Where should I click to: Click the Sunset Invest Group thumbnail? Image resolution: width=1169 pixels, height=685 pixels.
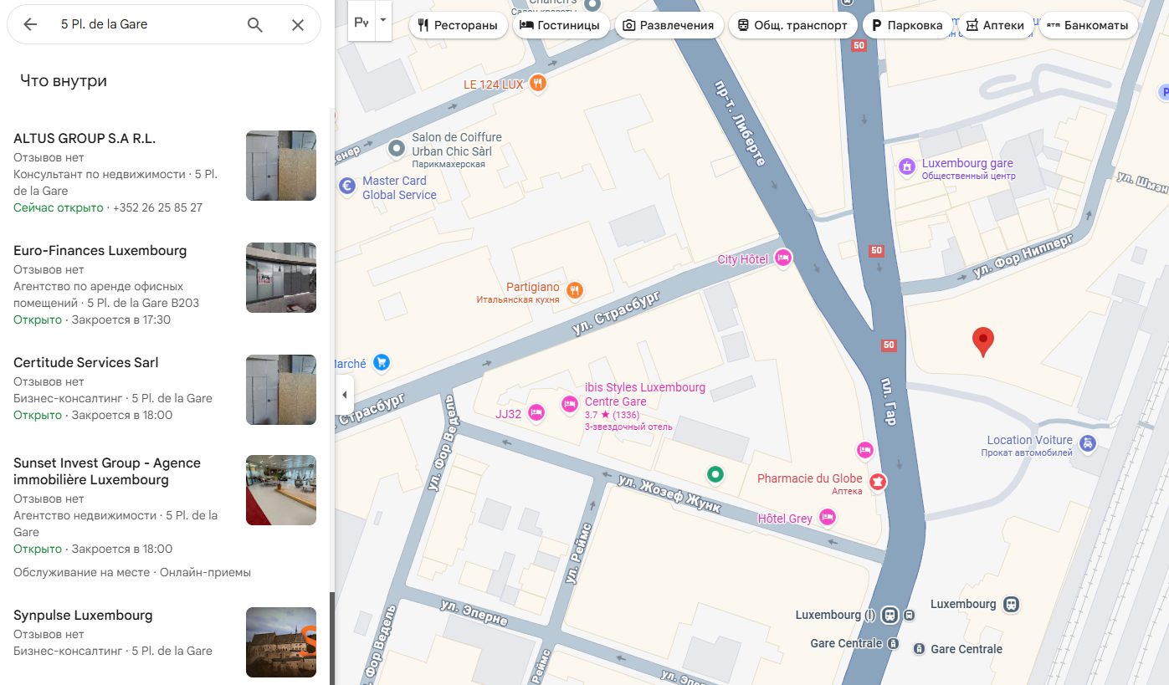point(281,490)
